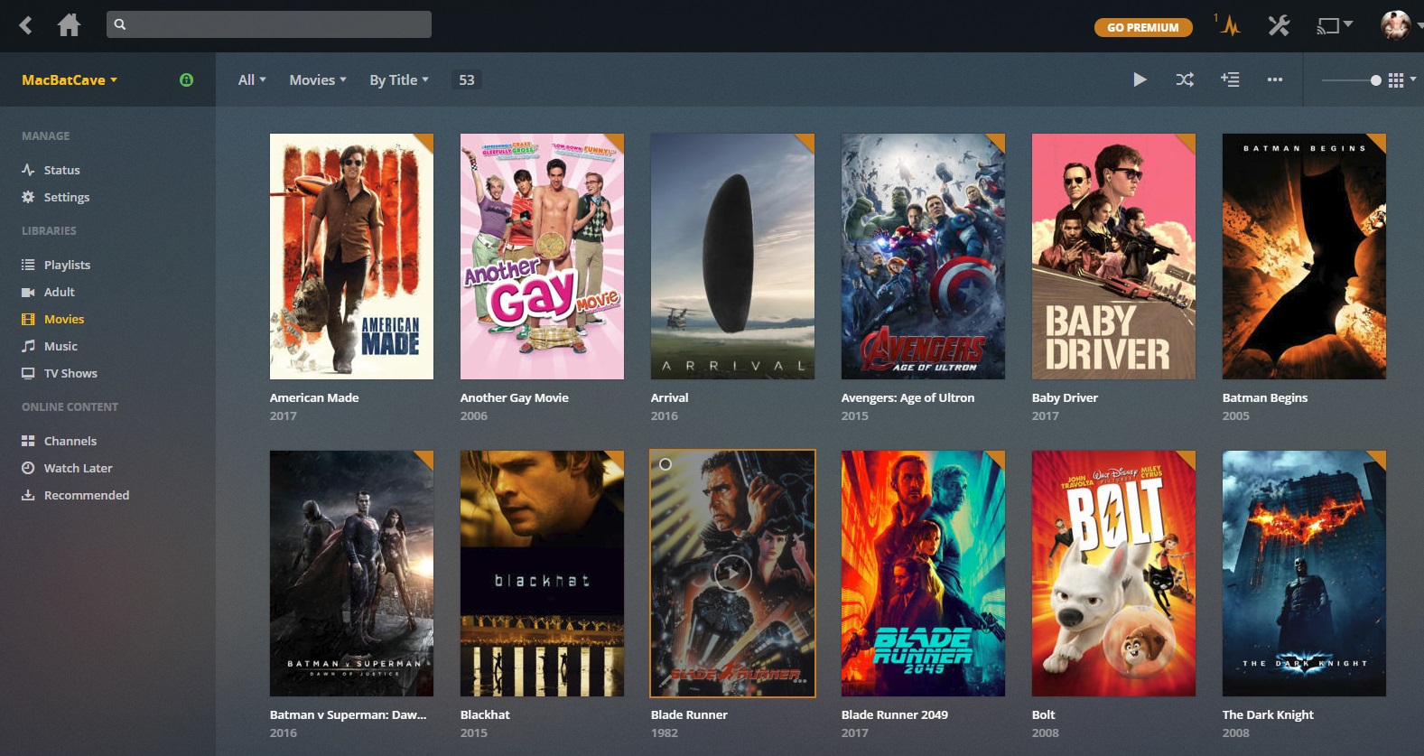Click the search input field
This screenshot has height=756, width=1424.
pyautogui.click(x=269, y=24)
